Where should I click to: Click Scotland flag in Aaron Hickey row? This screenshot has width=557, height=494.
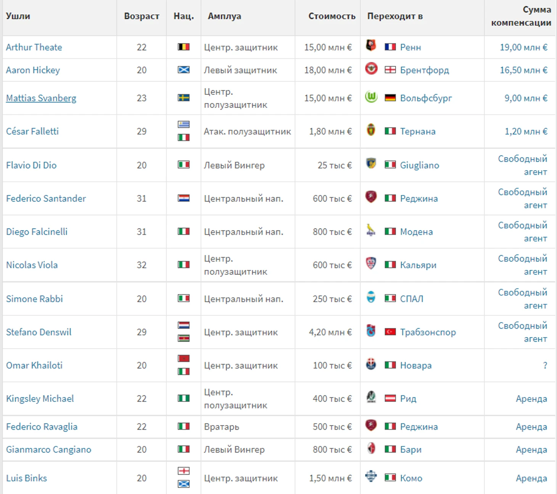(184, 70)
